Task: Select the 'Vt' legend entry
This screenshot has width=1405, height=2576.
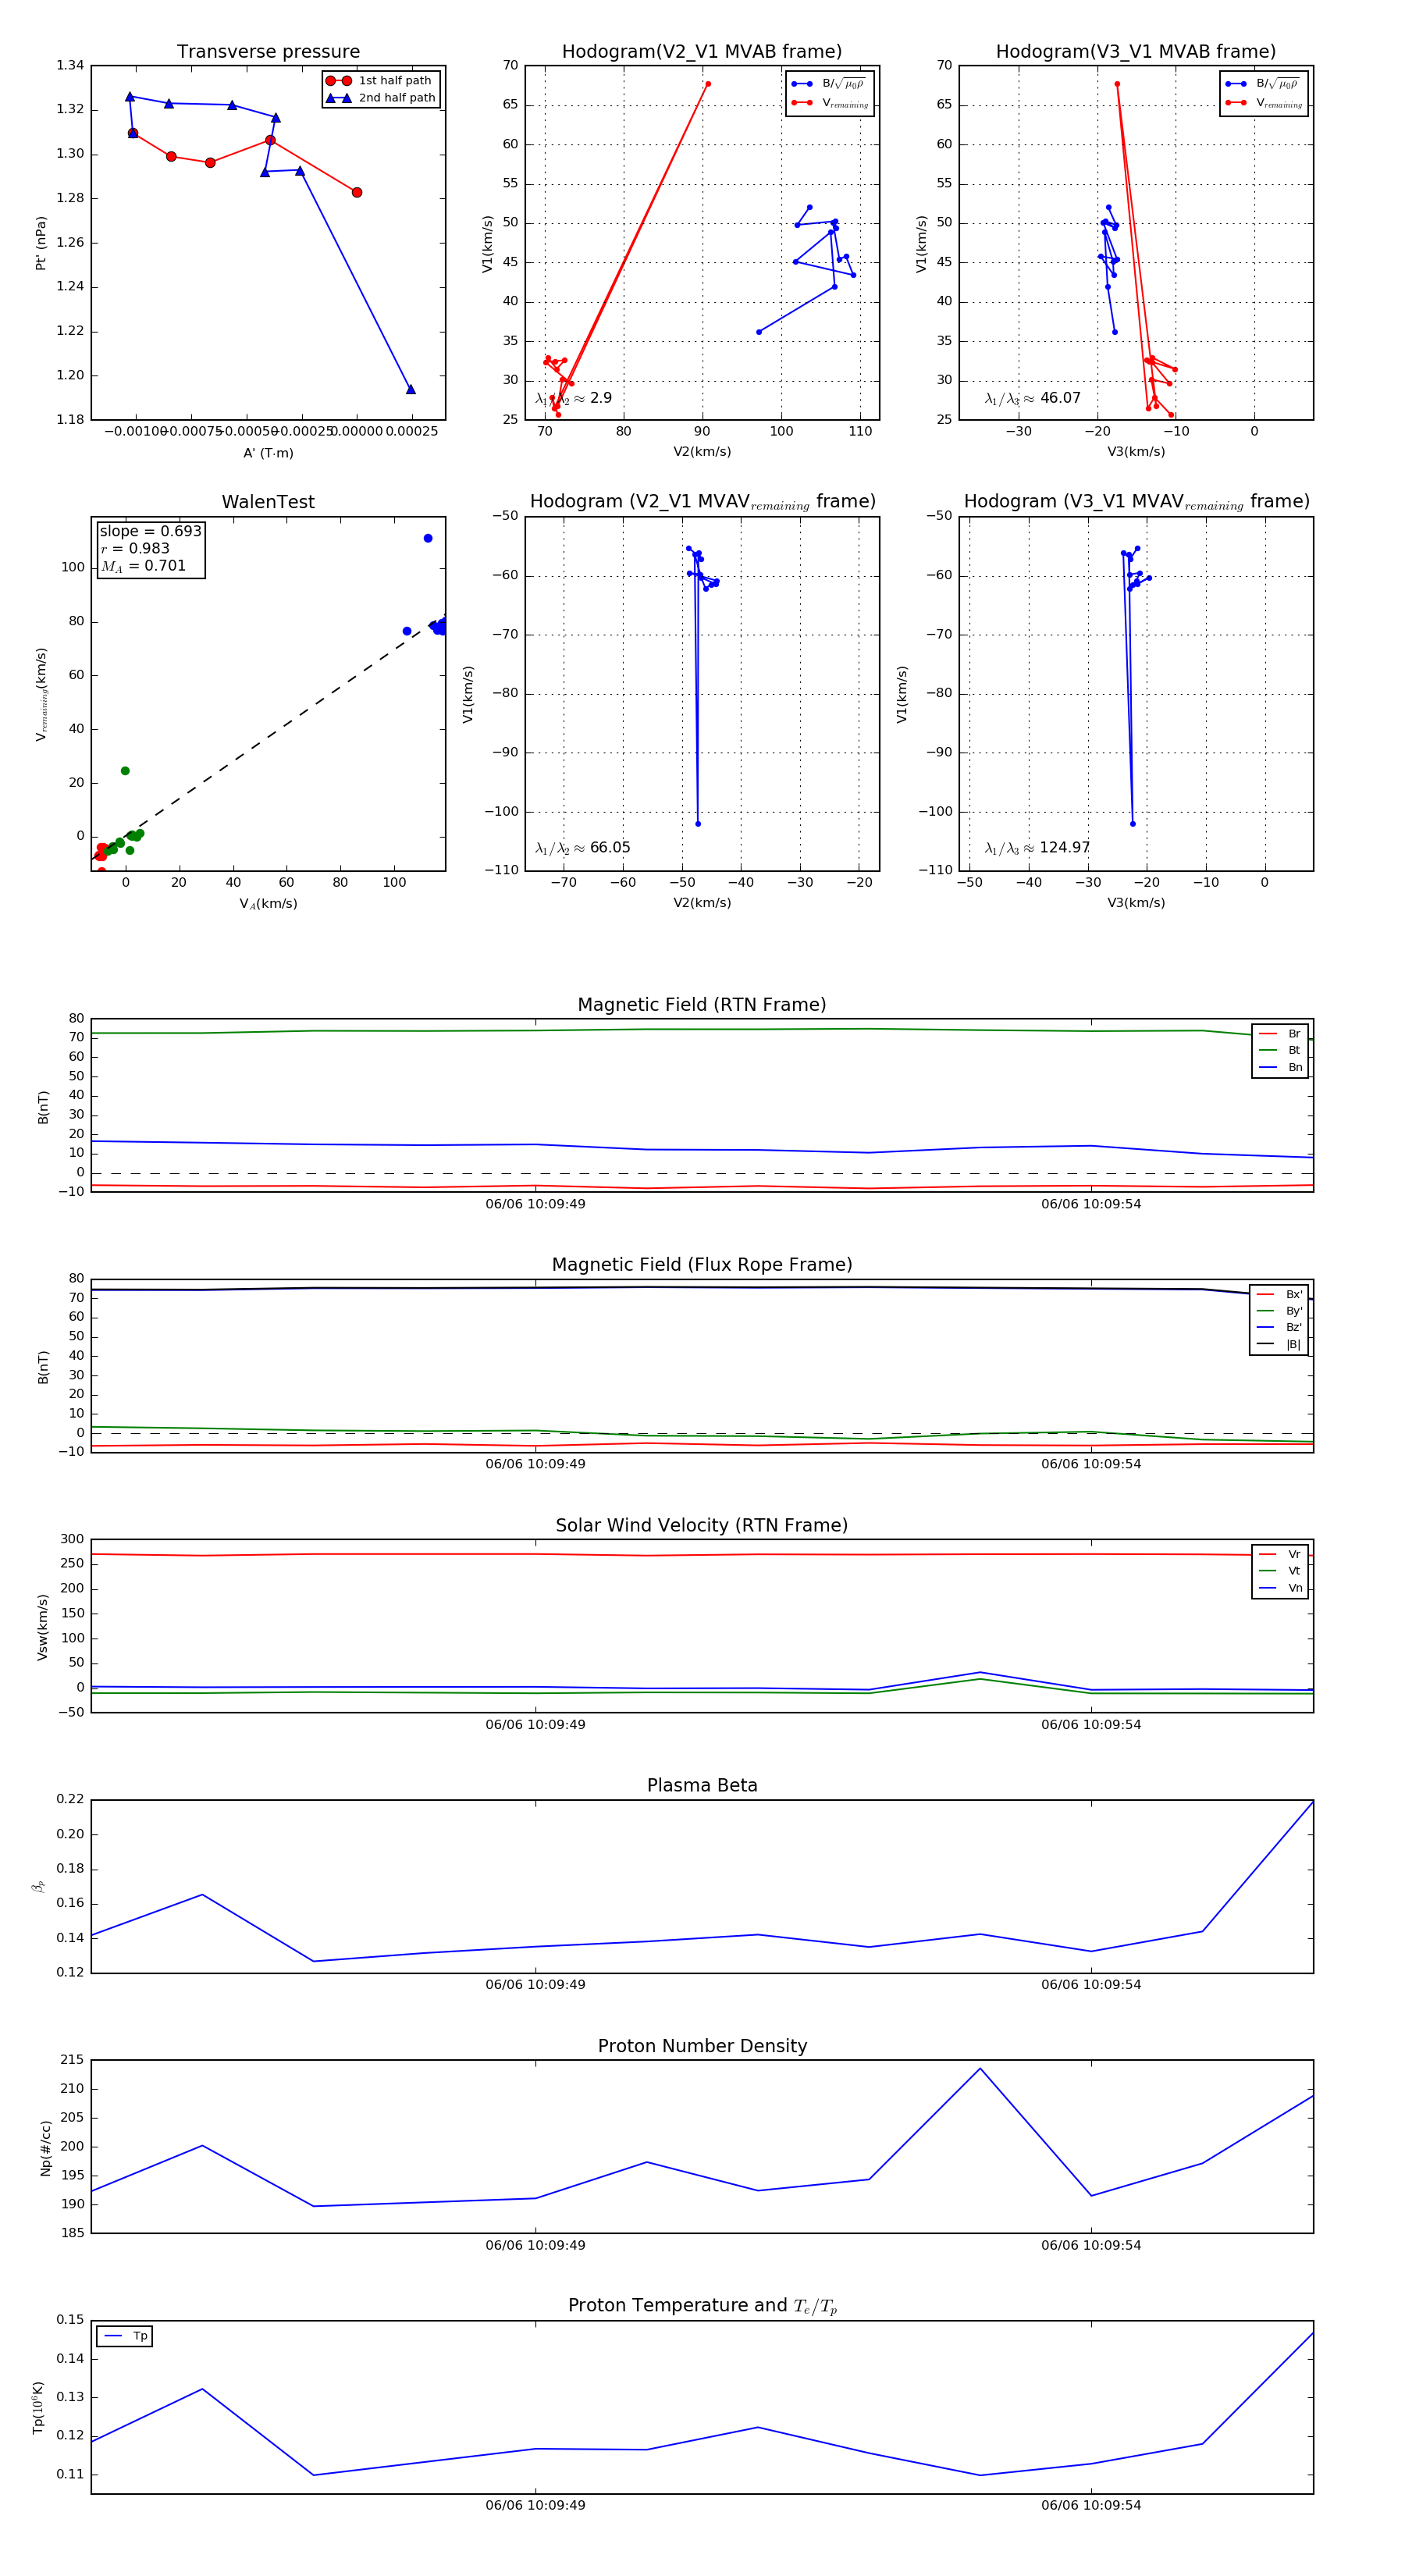Action: point(1280,1571)
